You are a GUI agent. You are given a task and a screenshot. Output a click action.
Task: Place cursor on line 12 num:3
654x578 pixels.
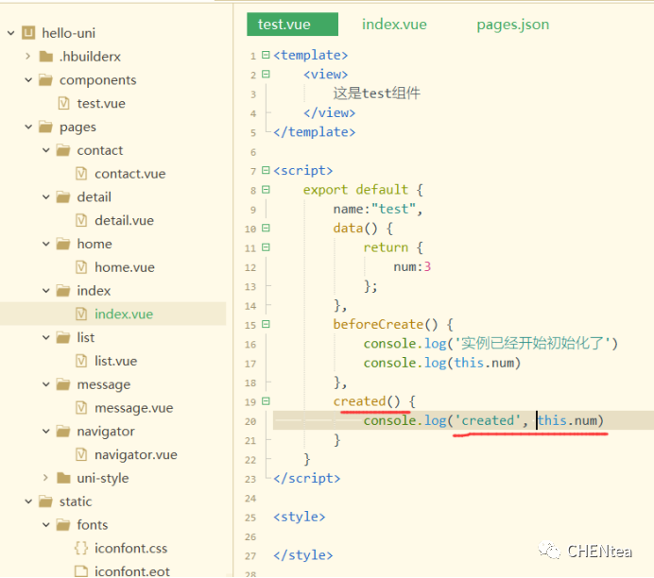click(412, 267)
